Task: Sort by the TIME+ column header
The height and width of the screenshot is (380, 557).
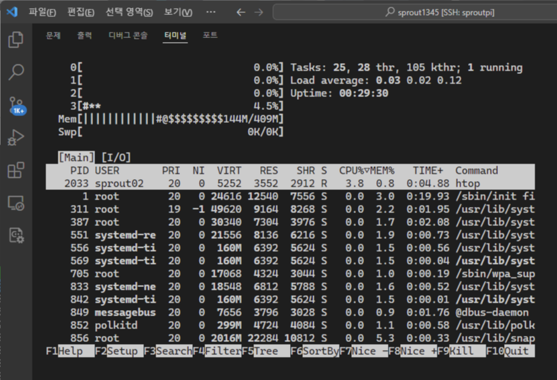Action: pyautogui.click(x=428, y=171)
